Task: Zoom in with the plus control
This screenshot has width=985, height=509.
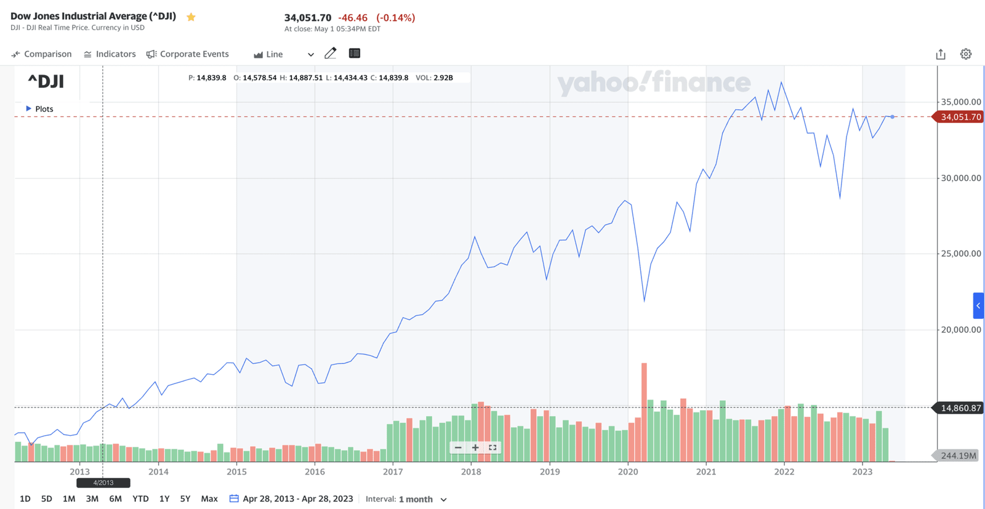Action: point(475,447)
